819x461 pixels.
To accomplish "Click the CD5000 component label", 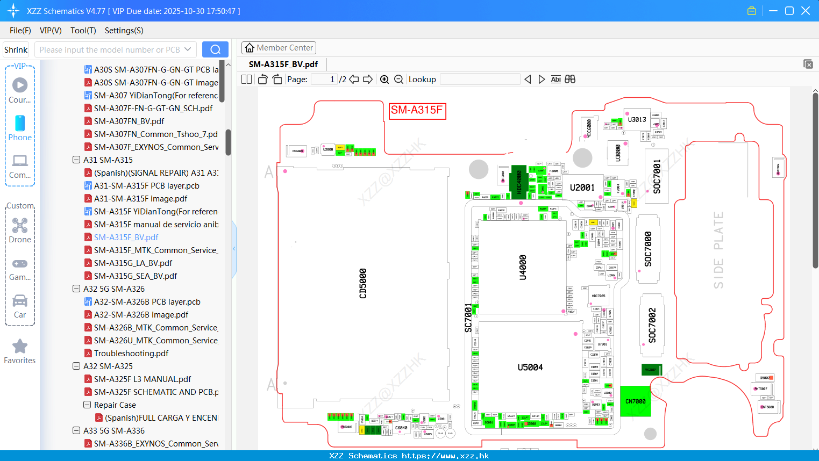I will (363, 284).
